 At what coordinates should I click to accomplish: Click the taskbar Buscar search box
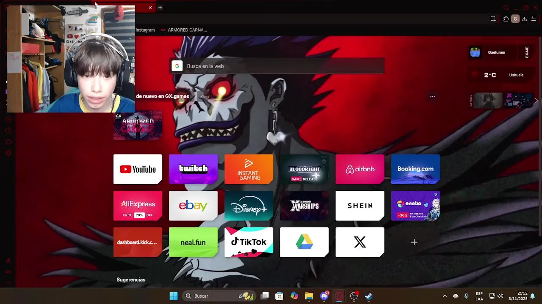point(219,296)
